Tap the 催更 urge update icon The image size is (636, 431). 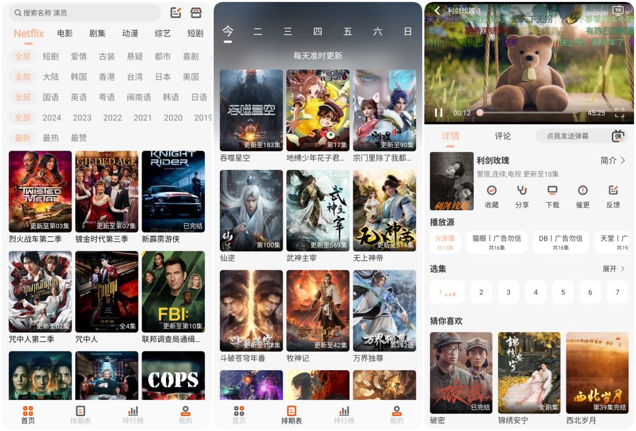(x=583, y=190)
